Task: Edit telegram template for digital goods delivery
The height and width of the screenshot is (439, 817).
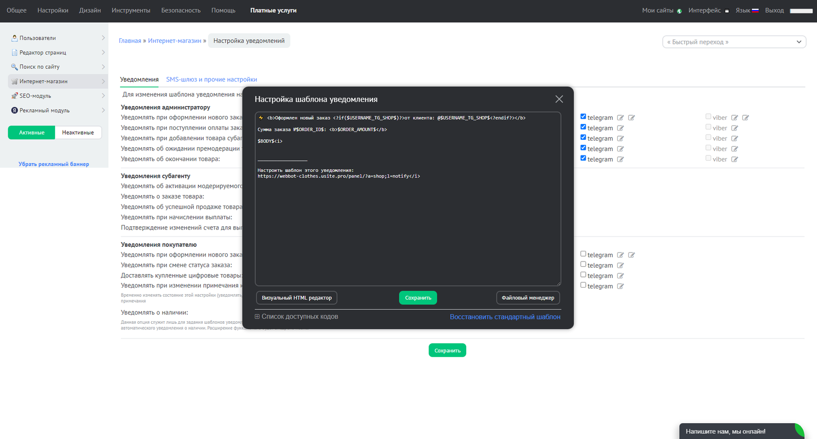Action: 620,276
